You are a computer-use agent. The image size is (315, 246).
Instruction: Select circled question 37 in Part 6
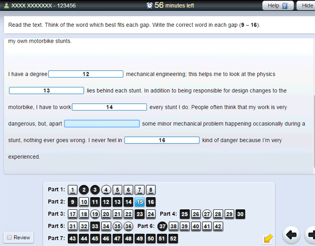(162, 226)
